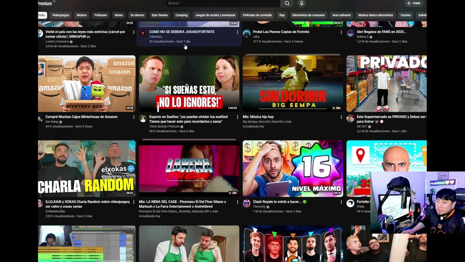Select the Arte culinario chip
465x262 pixels.
(x=341, y=15)
